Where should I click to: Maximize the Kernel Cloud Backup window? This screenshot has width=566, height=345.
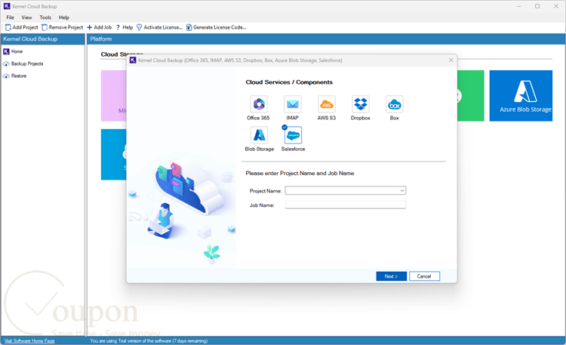[x=537, y=6]
